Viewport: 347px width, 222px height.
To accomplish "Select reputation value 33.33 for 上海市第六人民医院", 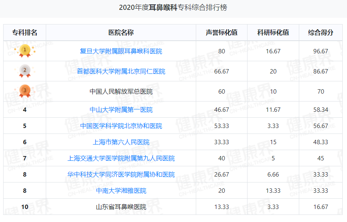I will click(221, 142).
